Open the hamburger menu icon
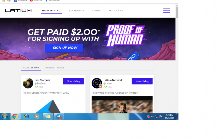This screenshot has height=139, width=223. pyautogui.click(x=167, y=11)
